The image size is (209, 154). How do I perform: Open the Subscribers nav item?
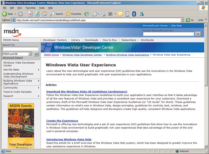point(129,40)
